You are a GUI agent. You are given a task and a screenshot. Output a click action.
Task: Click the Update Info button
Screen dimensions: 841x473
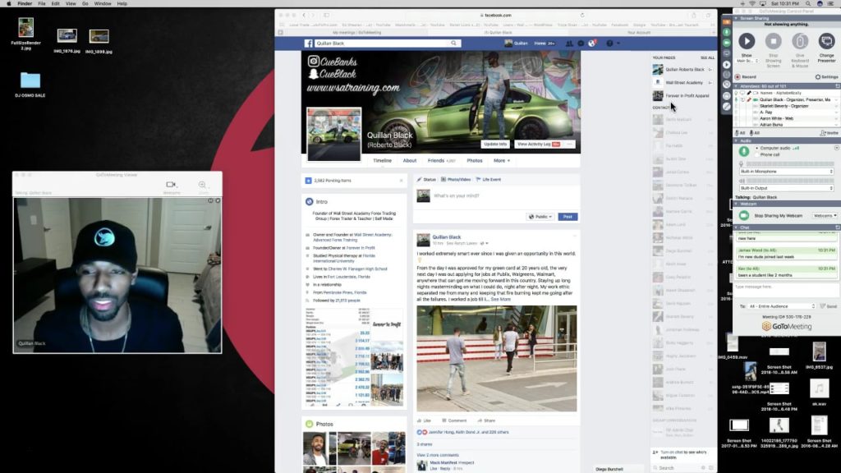pyautogui.click(x=495, y=145)
